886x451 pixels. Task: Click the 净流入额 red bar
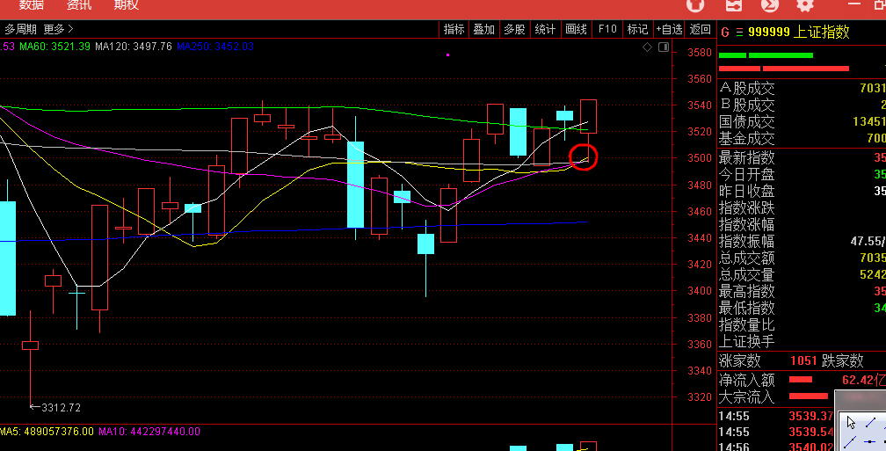click(x=801, y=379)
